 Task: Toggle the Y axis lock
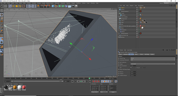(x=31, y=6)
